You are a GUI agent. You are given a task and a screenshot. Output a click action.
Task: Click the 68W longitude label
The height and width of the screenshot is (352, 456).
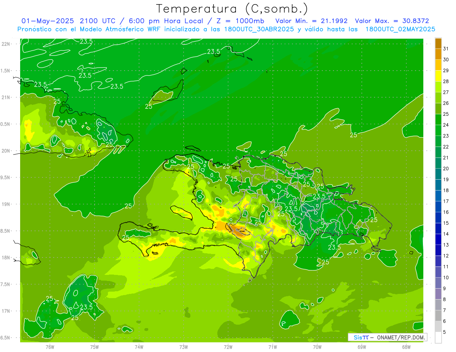pyautogui.click(x=406, y=347)
